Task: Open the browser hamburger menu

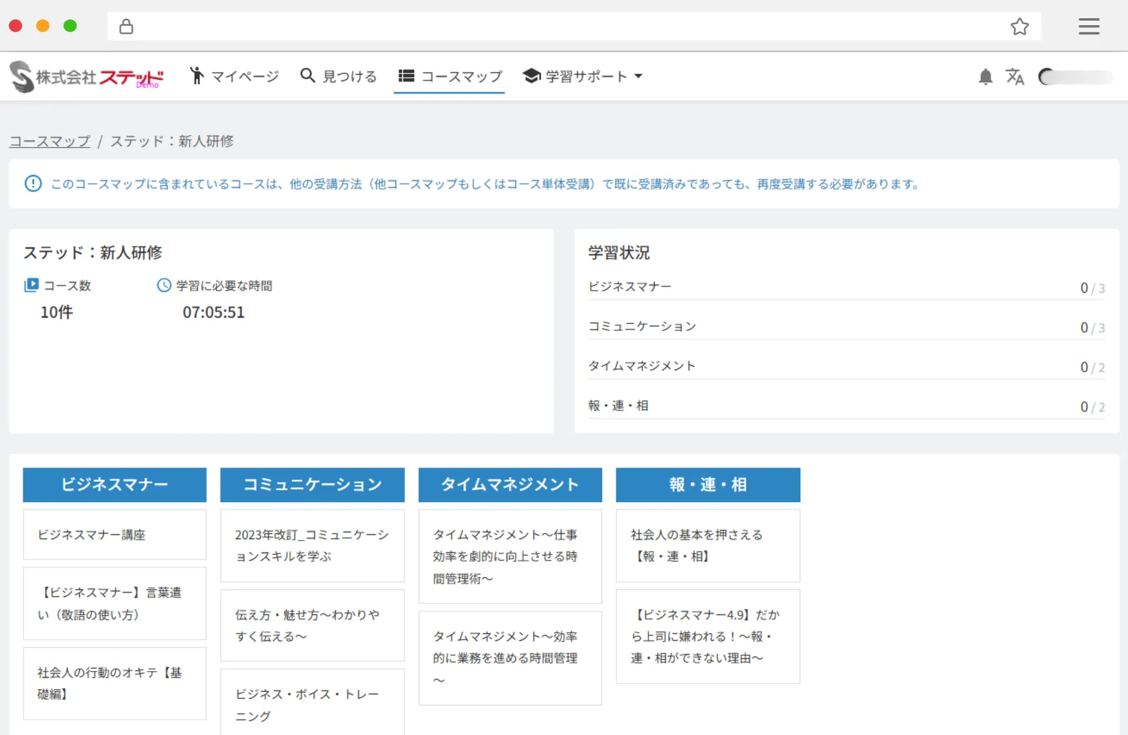Action: click(1089, 26)
